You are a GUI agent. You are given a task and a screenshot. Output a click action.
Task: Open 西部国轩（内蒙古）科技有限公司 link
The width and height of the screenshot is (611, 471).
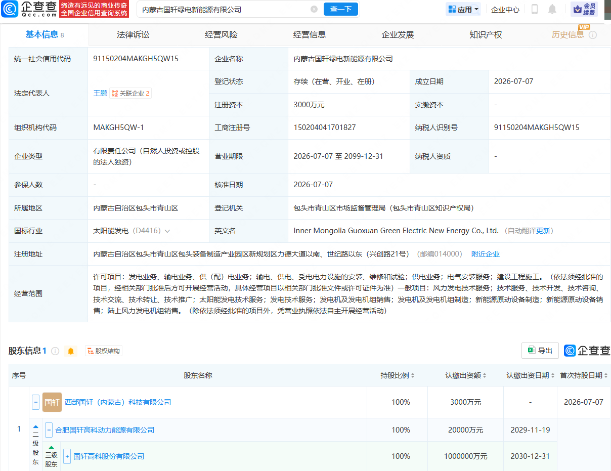coord(118,402)
